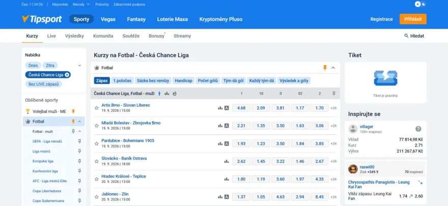Collapse the Fotbal sidebar category chevron
Viewport: 448px width, 206px height.
(80, 122)
